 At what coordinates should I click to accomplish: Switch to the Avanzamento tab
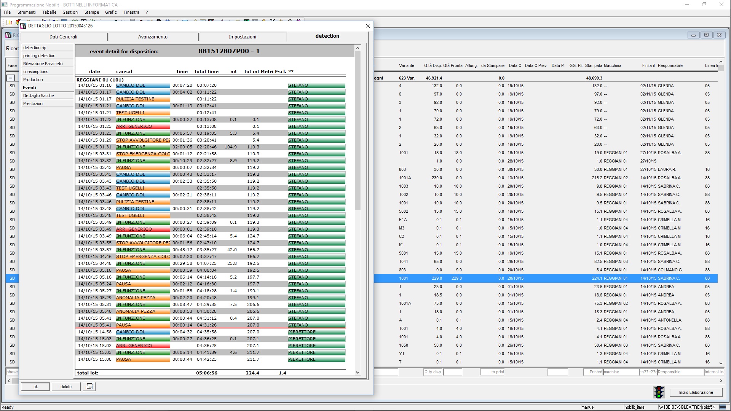(x=153, y=37)
